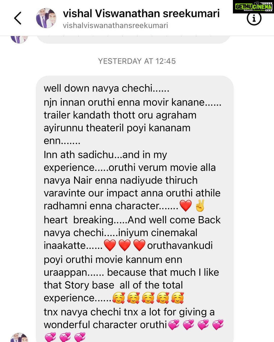Select the sender avatar beside the bottom message
This screenshot has height=342, width=274.
(x=19, y=337)
